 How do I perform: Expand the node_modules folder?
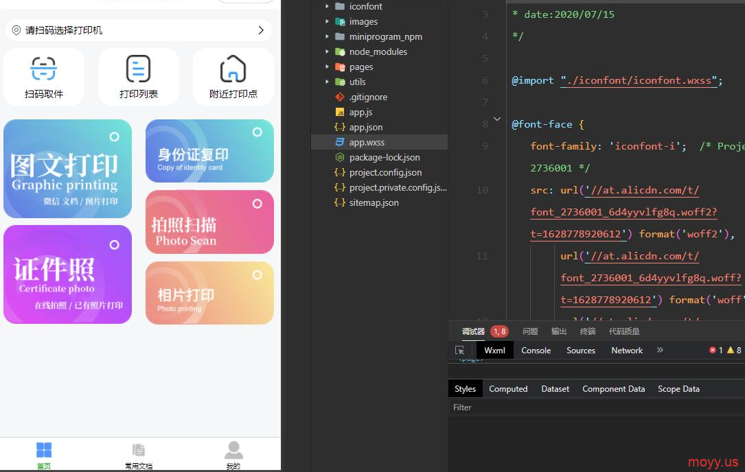pos(328,52)
